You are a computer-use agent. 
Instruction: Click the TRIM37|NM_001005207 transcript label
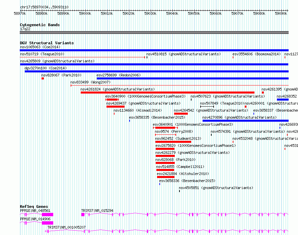point(66,227)
